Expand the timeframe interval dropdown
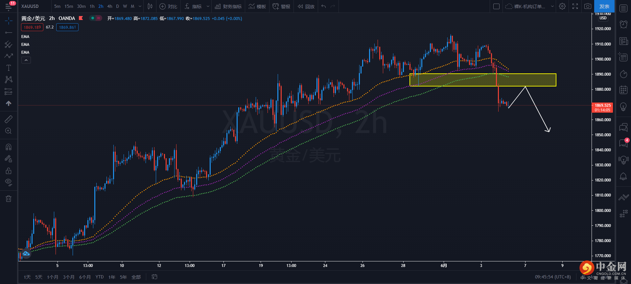The height and width of the screenshot is (284, 631). point(140,6)
